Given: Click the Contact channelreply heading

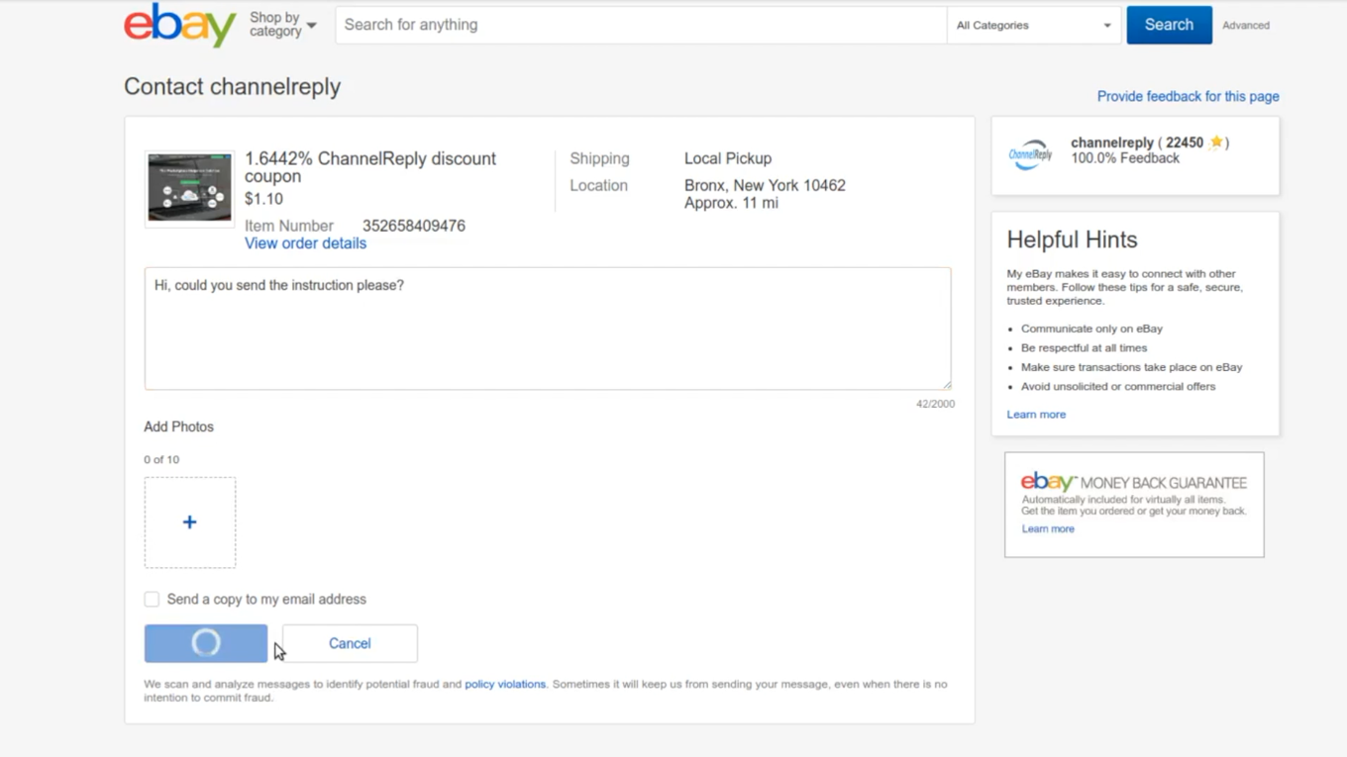Looking at the screenshot, I should [232, 87].
